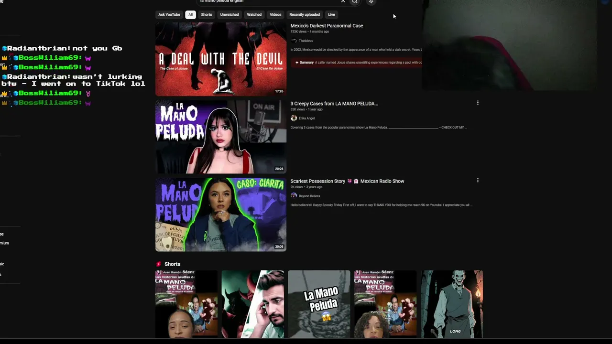Play the A Deal With The Devil thumbnail
The height and width of the screenshot is (344, 612).
click(x=221, y=59)
